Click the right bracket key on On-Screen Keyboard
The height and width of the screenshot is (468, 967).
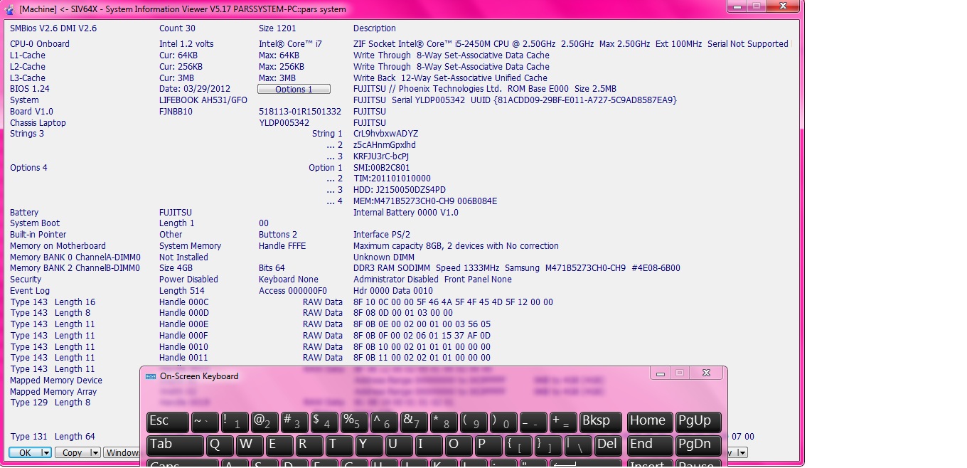[549, 445]
